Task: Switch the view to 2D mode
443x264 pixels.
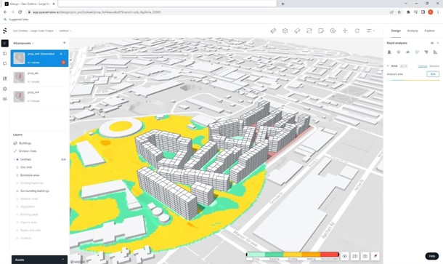Action: coord(355,256)
